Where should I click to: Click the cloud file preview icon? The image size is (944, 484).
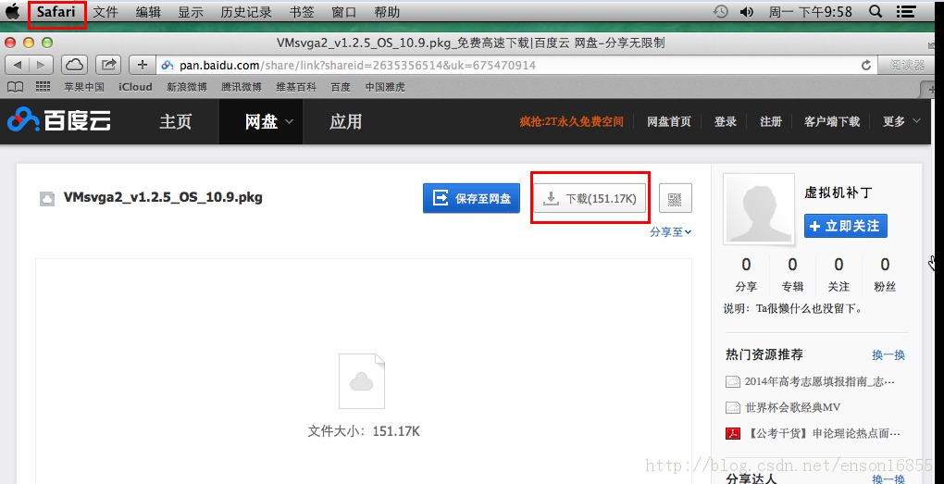362,381
